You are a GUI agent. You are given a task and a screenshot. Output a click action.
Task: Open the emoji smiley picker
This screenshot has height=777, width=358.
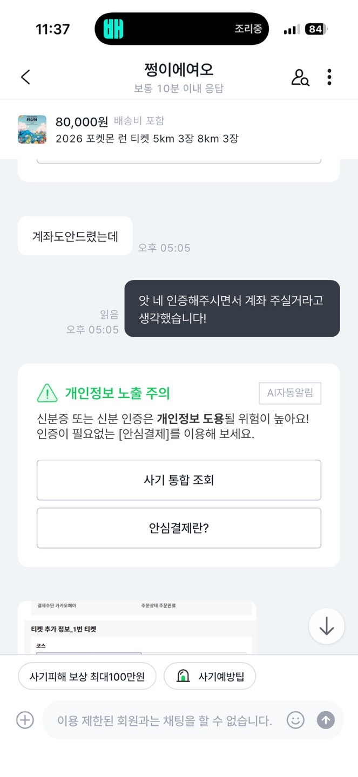[x=295, y=720]
